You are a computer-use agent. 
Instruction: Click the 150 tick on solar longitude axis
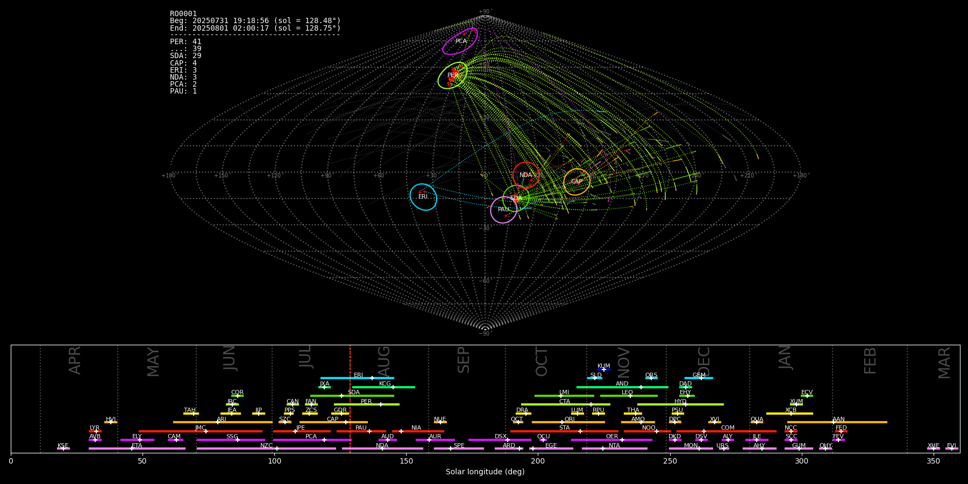(x=406, y=461)
